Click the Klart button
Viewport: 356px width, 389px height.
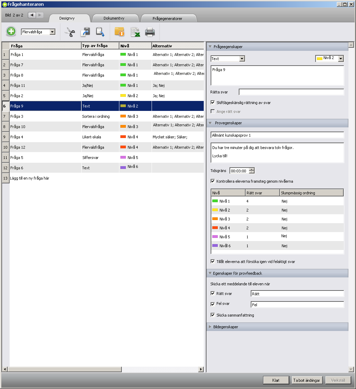click(276, 380)
